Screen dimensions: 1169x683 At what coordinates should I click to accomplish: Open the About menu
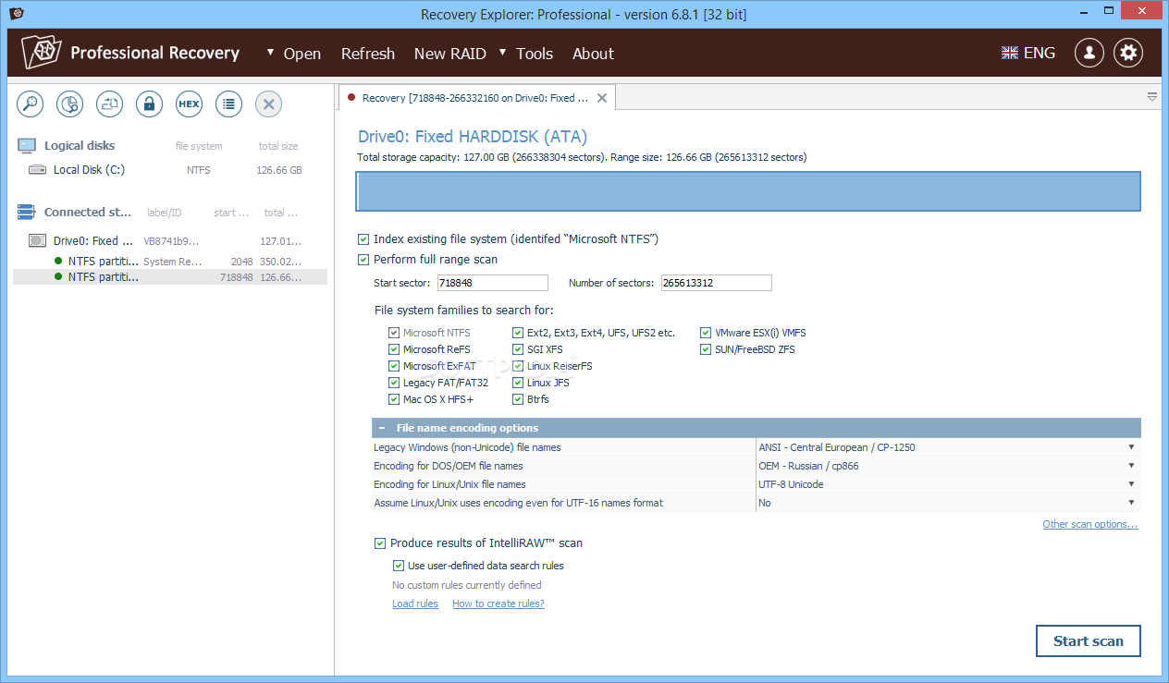point(593,54)
